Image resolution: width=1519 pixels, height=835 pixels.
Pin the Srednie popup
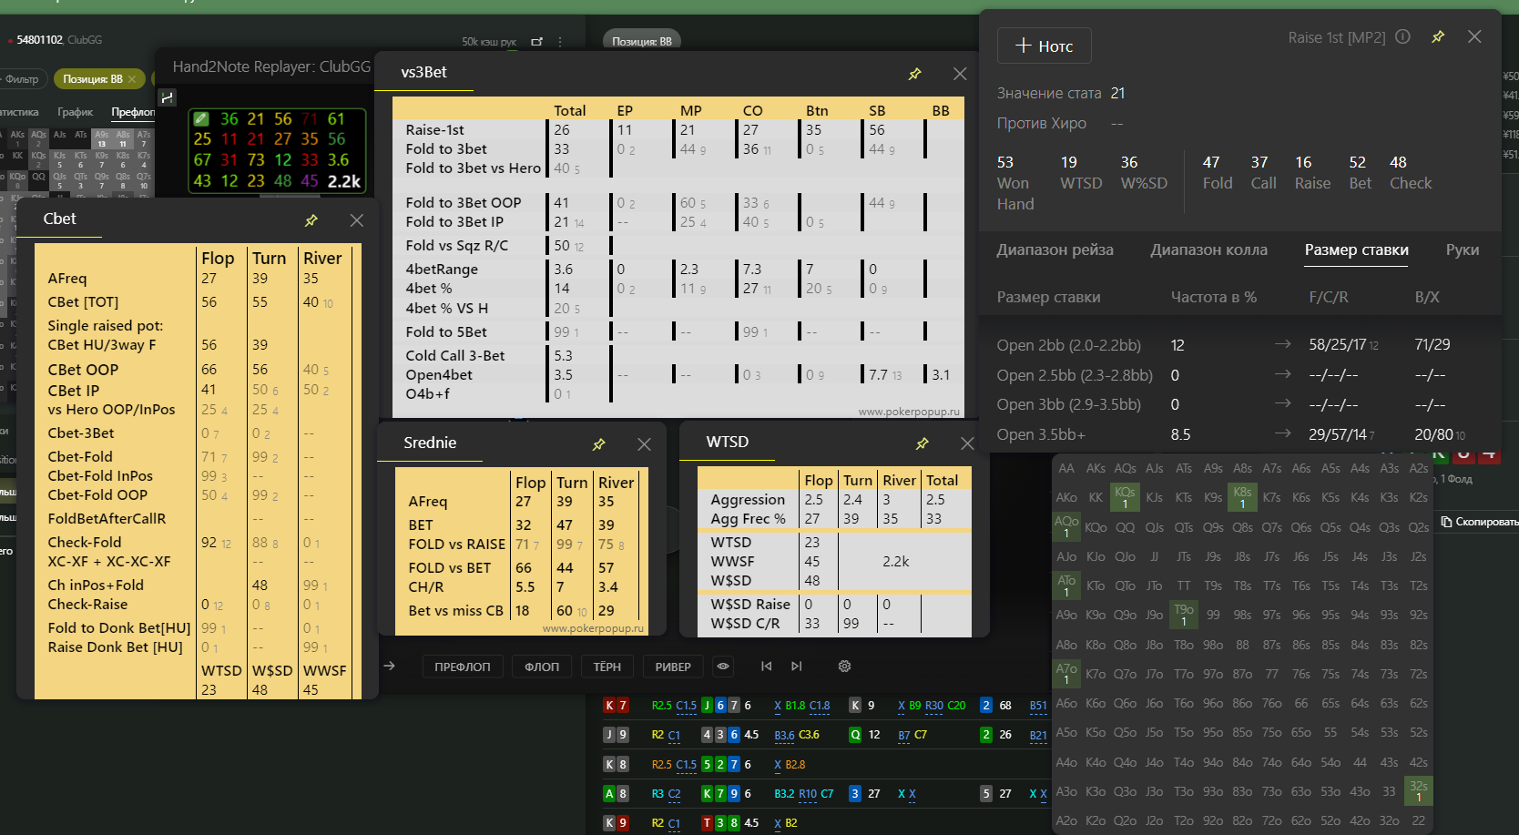[599, 444]
